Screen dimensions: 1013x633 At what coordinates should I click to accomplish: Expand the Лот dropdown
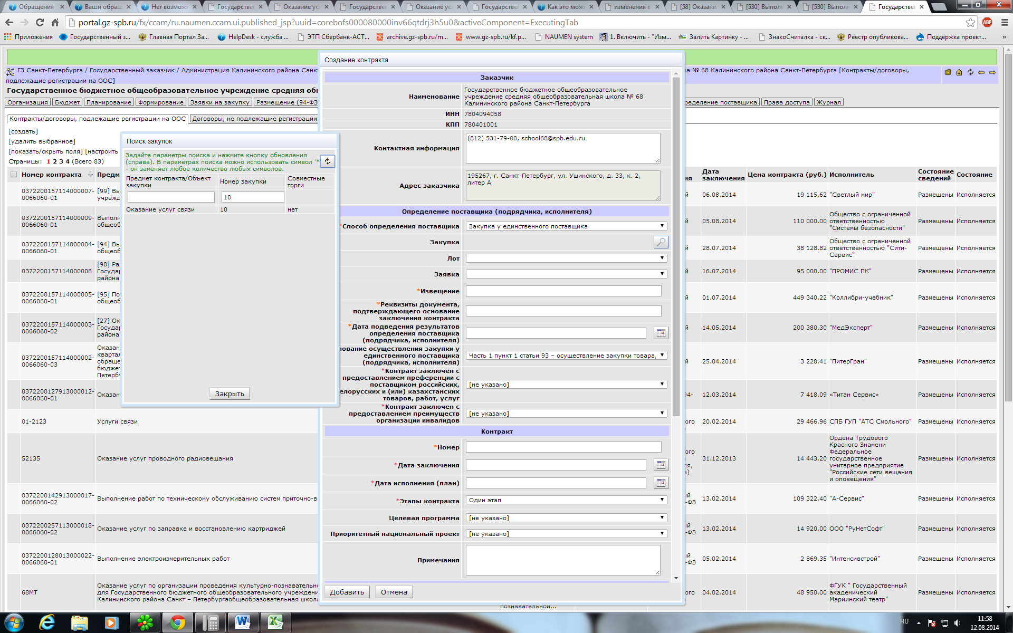[x=566, y=258]
